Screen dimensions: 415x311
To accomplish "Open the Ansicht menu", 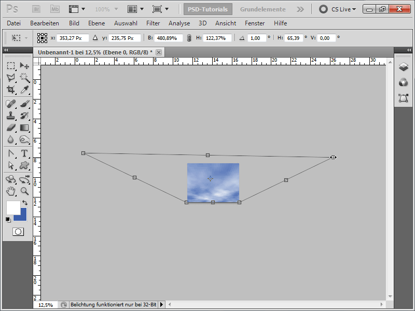I will point(226,23).
